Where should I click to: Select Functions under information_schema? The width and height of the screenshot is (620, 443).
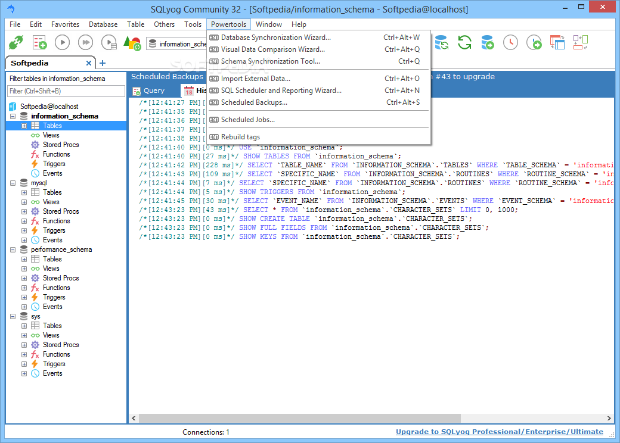coord(57,154)
